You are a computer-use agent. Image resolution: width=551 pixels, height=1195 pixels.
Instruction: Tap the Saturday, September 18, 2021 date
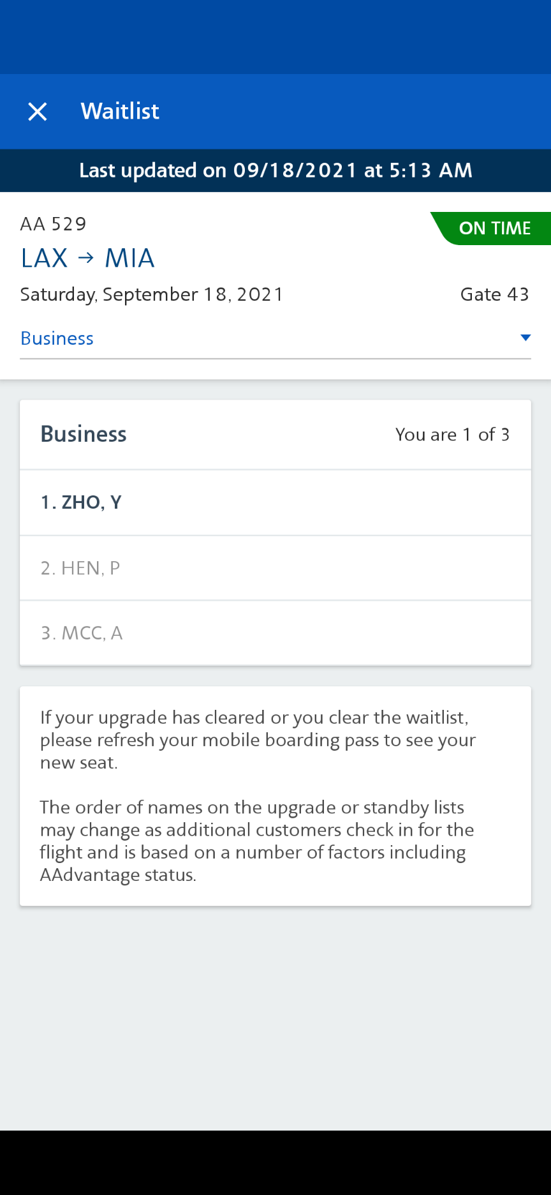(x=152, y=294)
